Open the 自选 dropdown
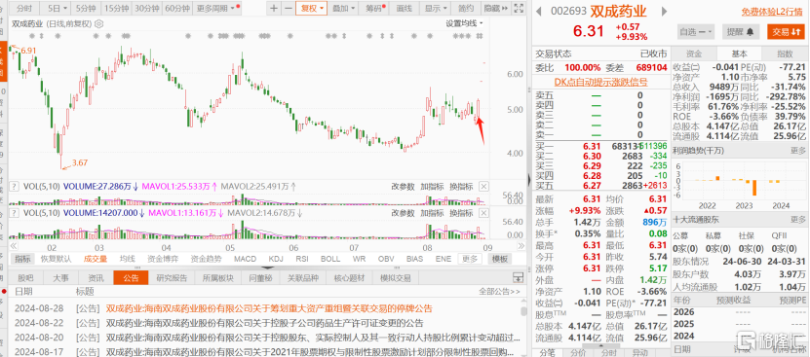Viewport: 810px width, 357px height. coord(695,31)
